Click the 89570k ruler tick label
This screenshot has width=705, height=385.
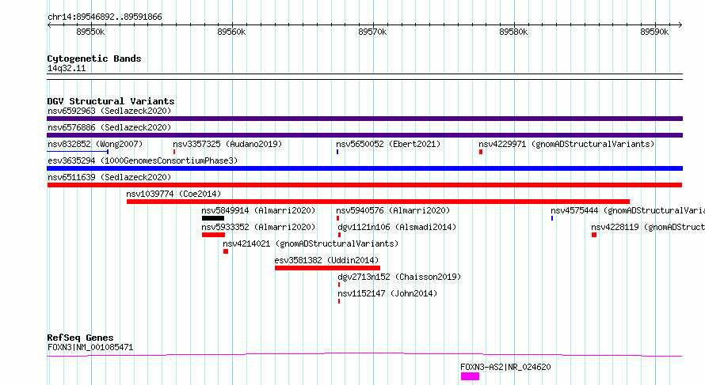pos(372,32)
